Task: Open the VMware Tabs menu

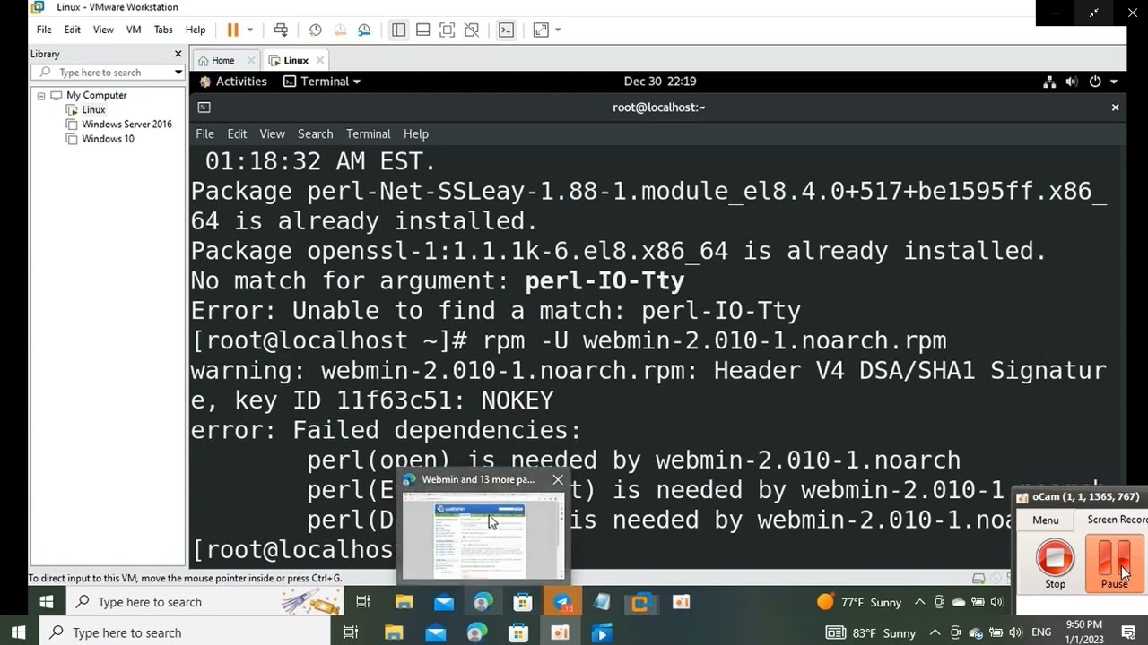Action: (163, 30)
